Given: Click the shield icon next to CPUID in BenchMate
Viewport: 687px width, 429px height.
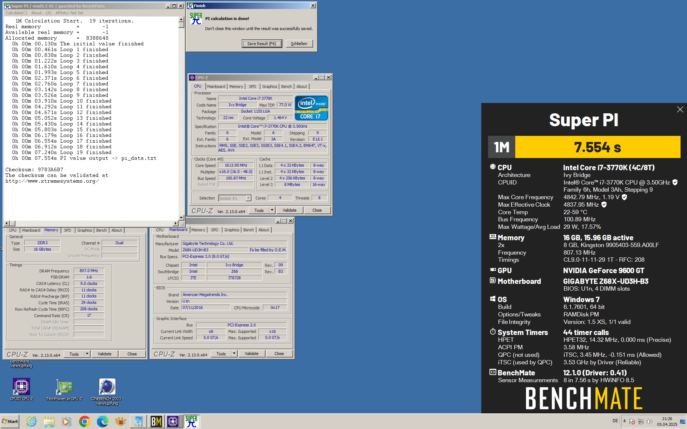Looking at the screenshot, I should (x=675, y=182).
